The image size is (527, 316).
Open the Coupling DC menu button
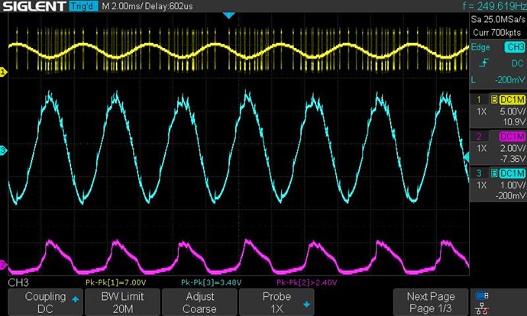click(45, 302)
